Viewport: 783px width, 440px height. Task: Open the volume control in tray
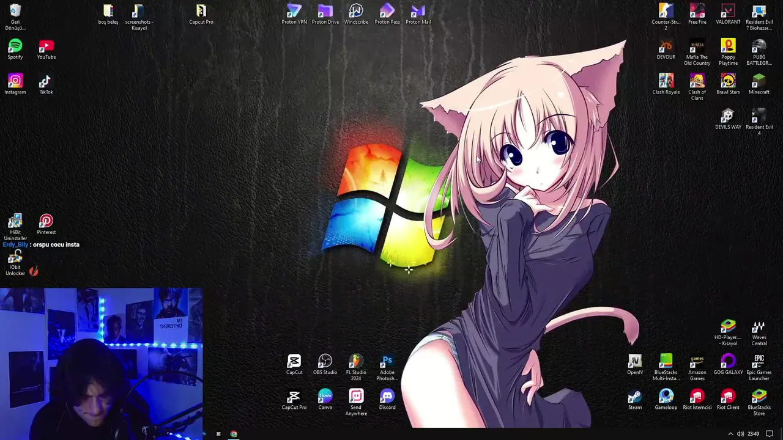[740, 434]
